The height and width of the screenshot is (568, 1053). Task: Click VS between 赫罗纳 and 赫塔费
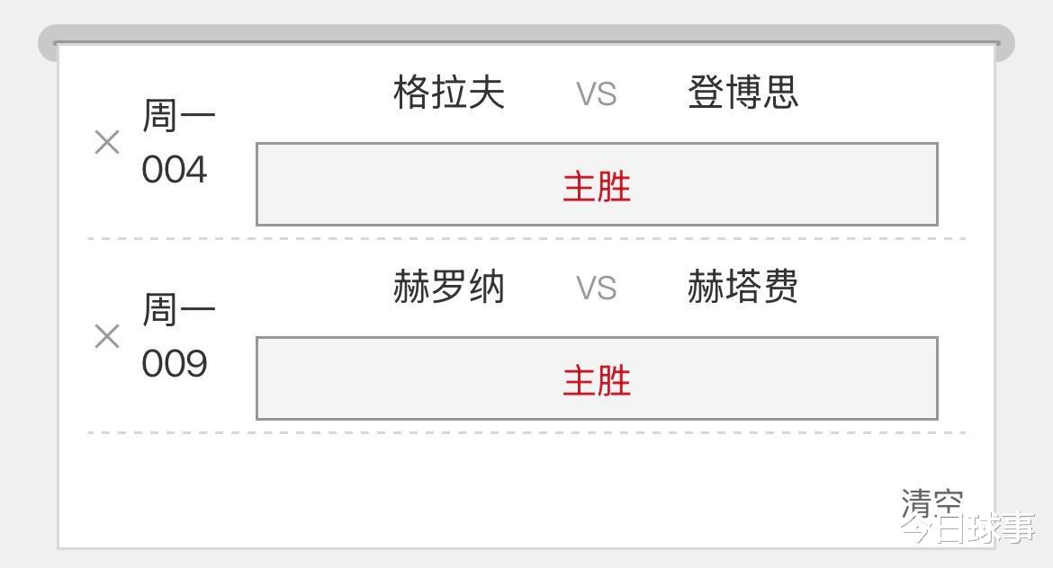pyautogui.click(x=596, y=288)
